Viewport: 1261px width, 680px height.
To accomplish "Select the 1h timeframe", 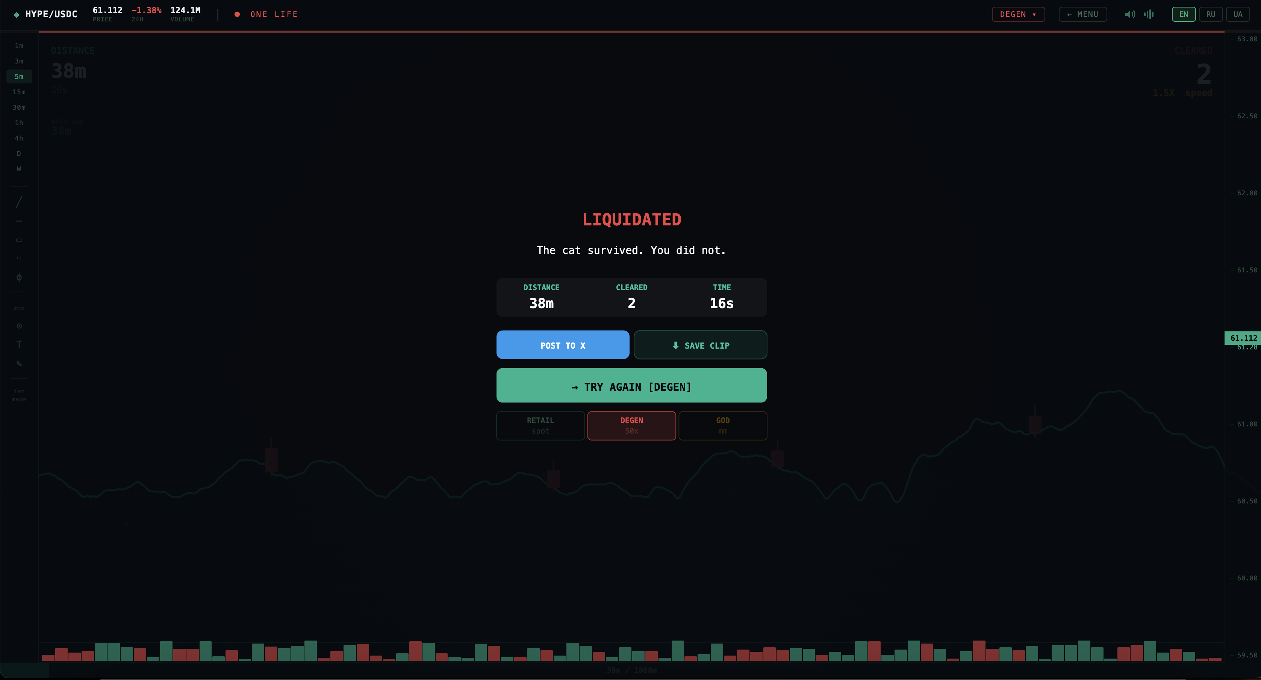I will tap(19, 123).
